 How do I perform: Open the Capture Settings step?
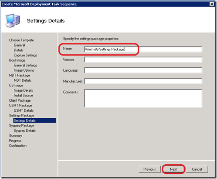[x=25, y=55]
